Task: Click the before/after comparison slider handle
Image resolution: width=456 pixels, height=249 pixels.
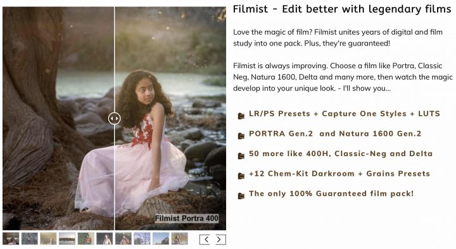Action: click(114, 118)
